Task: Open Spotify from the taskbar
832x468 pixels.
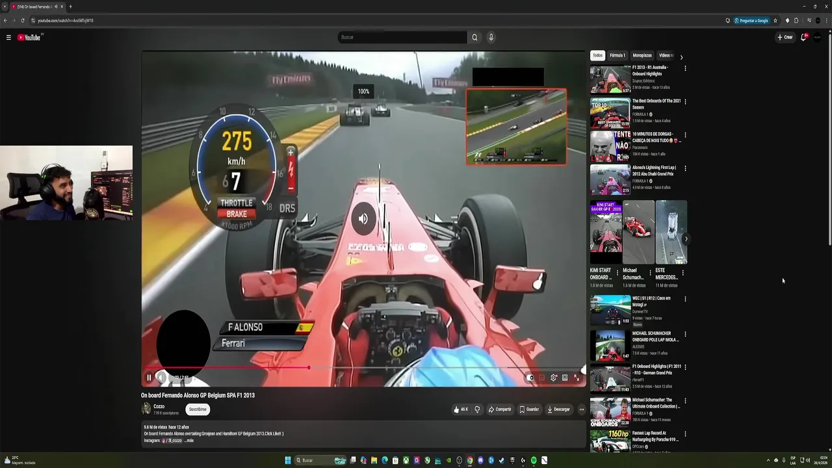Action: pyautogui.click(x=534, y=460)
